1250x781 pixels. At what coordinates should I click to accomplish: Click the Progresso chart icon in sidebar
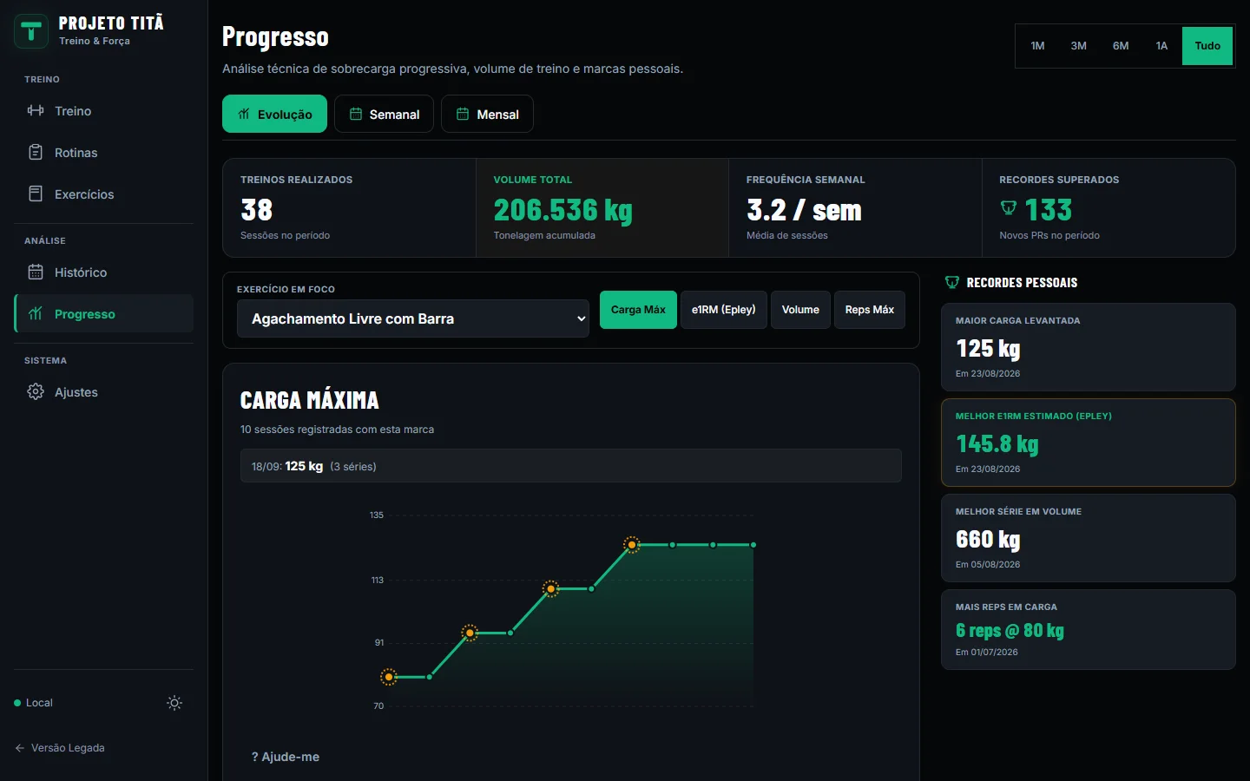click(x=36, y=313)
